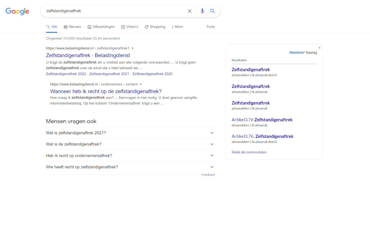Image resolution: width=370 pixels, height=231 pixels.
Task: Open the dropdown arrow beside the belastingdienst.nl URL
Action: point(133,48)
